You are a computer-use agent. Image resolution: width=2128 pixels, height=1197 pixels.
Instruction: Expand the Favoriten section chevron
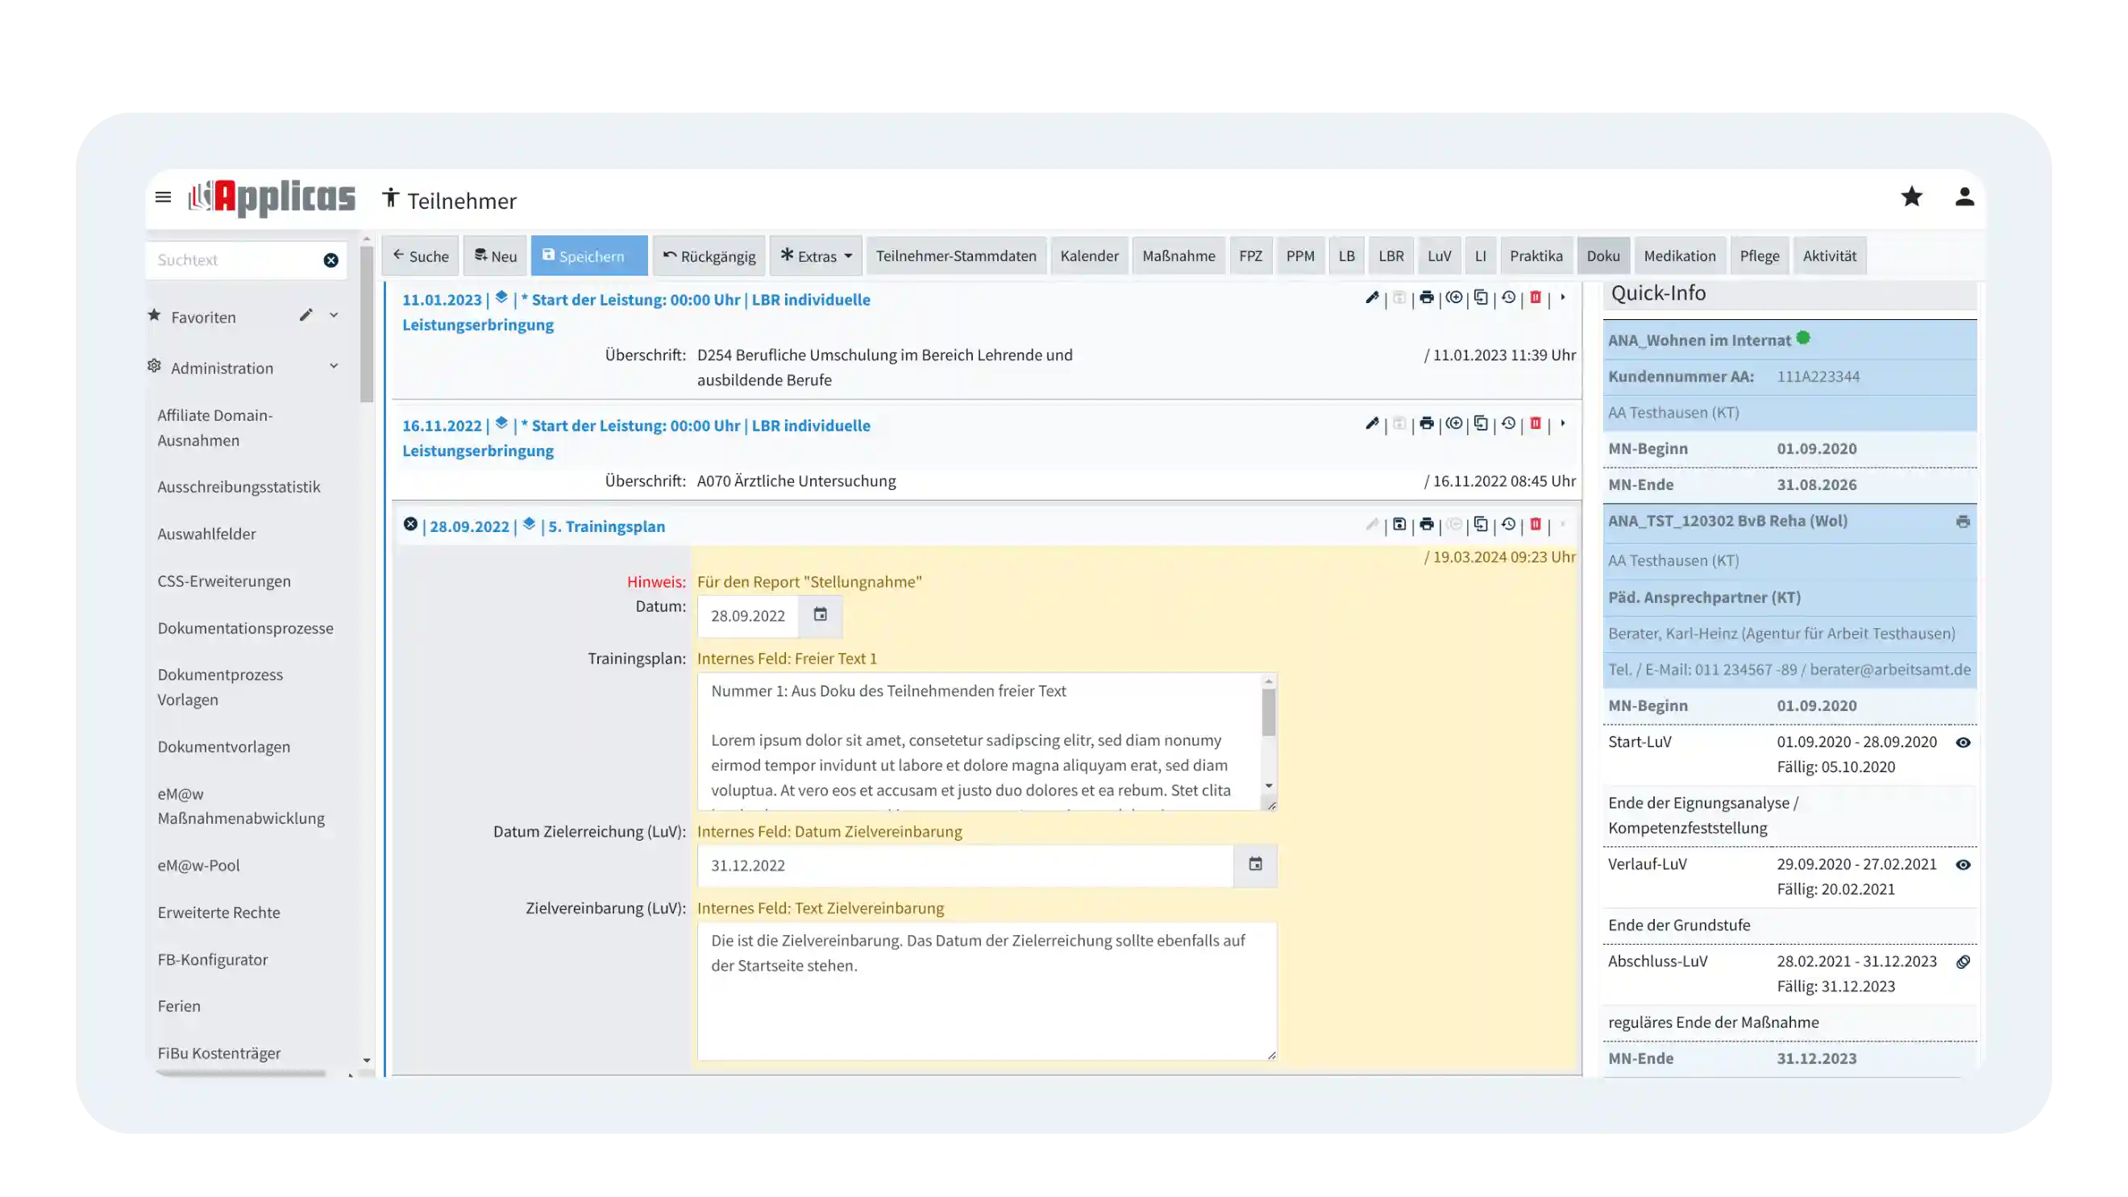point(334,315)
